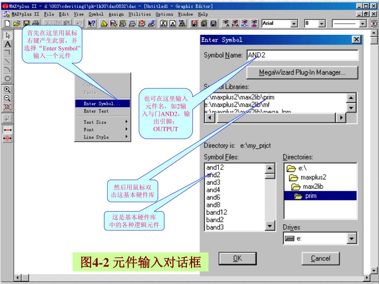Select the text tool marked A
Viewport: 379px width, 284px height.
(x=7, y=44)
